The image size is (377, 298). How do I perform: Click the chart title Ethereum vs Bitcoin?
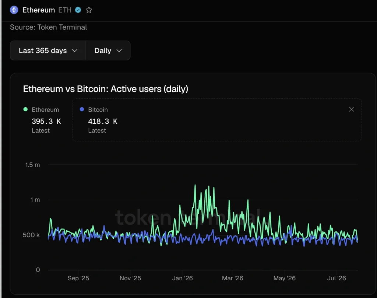[x=106, y=89]
